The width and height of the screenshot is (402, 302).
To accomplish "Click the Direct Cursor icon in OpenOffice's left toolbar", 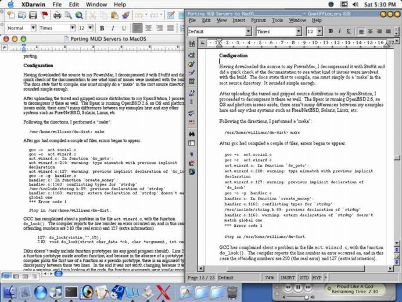I will click(192, 102).
